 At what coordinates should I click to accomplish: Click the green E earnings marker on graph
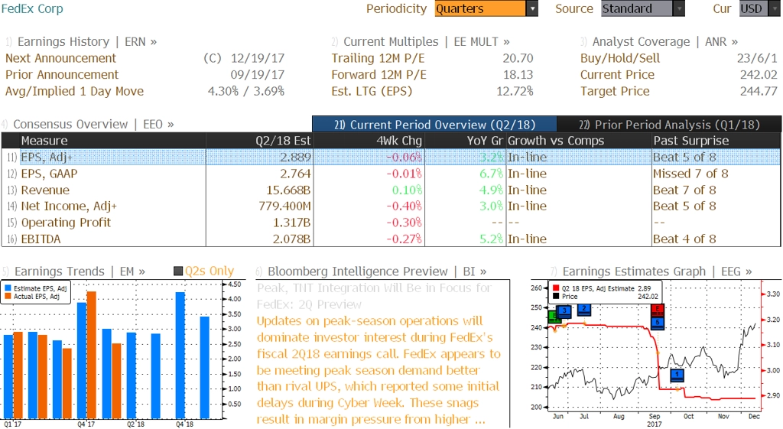pos(552,316)
